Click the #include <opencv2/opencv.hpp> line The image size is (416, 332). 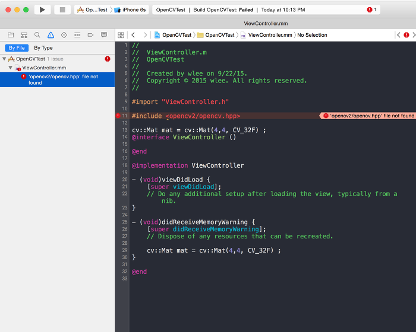[186, 116]
